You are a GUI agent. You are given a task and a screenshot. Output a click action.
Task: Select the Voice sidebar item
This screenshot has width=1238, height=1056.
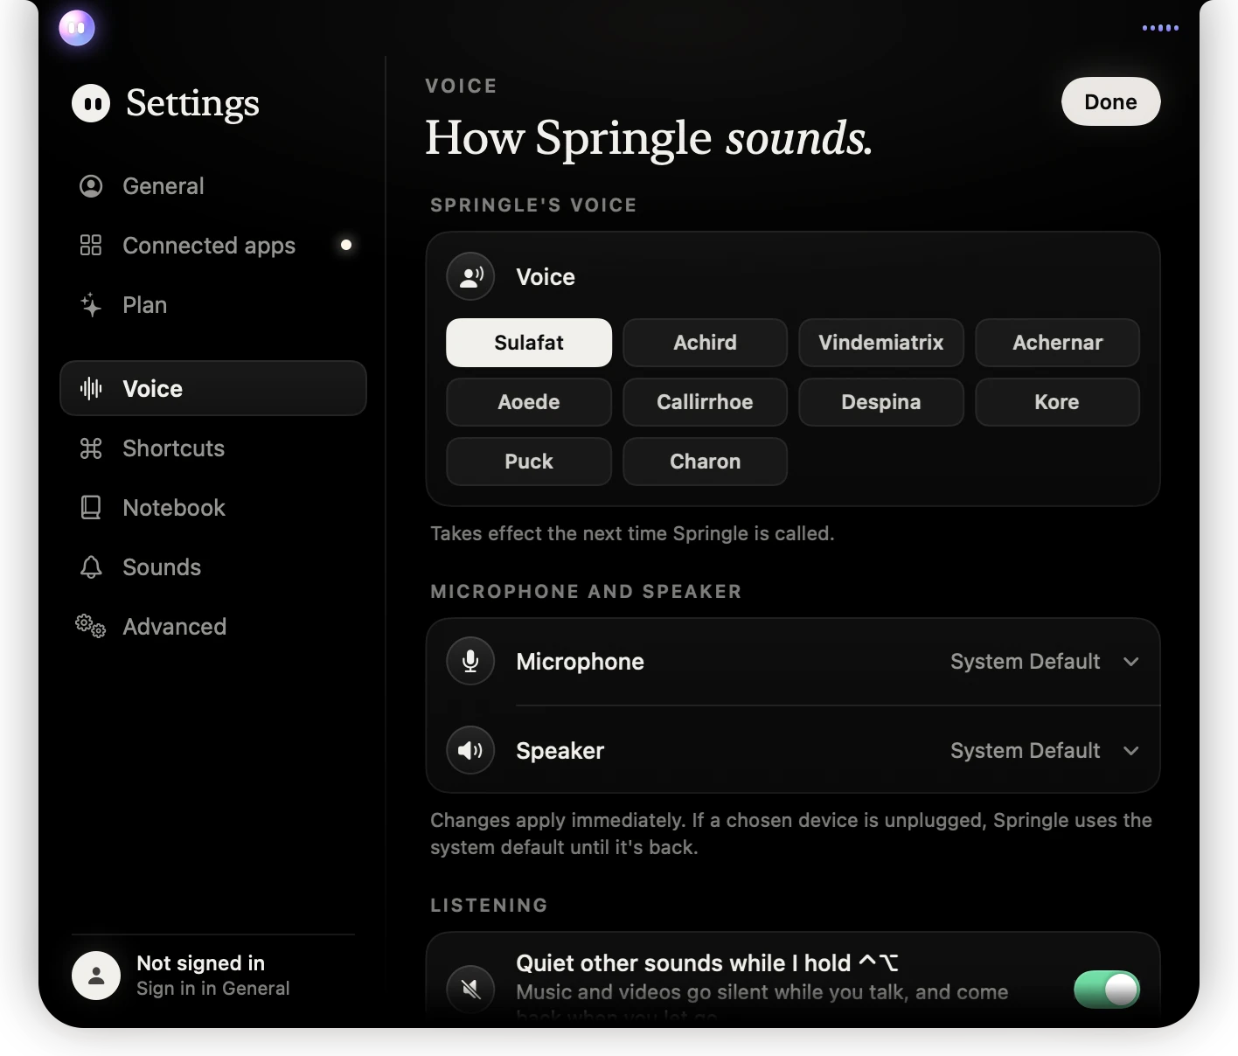click(213, 388)
